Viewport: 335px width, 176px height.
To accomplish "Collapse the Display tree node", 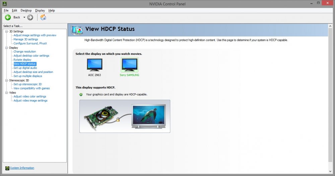I will [x=6, y=48].
